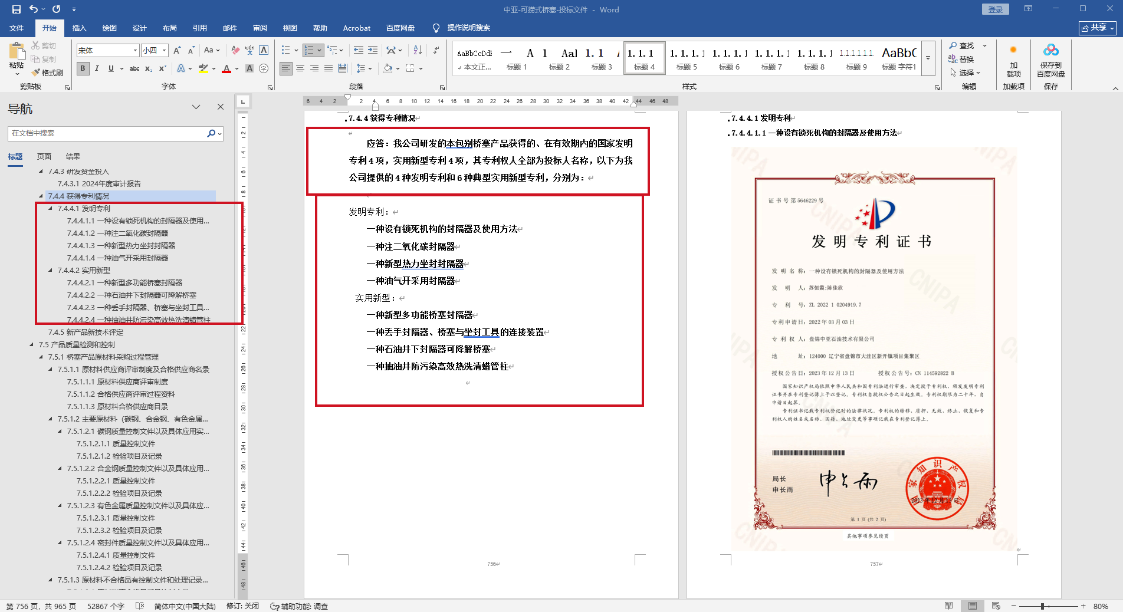Apply distributed alignment to the paragraph
The height and width of the screenshot is (612, 1123).
point(343,68)
